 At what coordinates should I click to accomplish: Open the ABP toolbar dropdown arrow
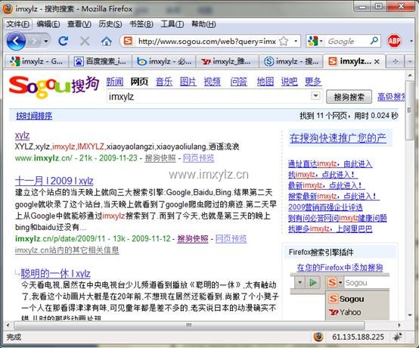[411, 41]
